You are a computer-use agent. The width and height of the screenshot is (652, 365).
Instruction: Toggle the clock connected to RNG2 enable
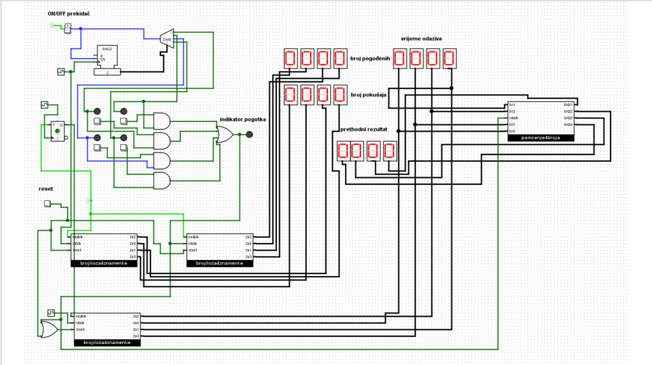click(61, 71)
